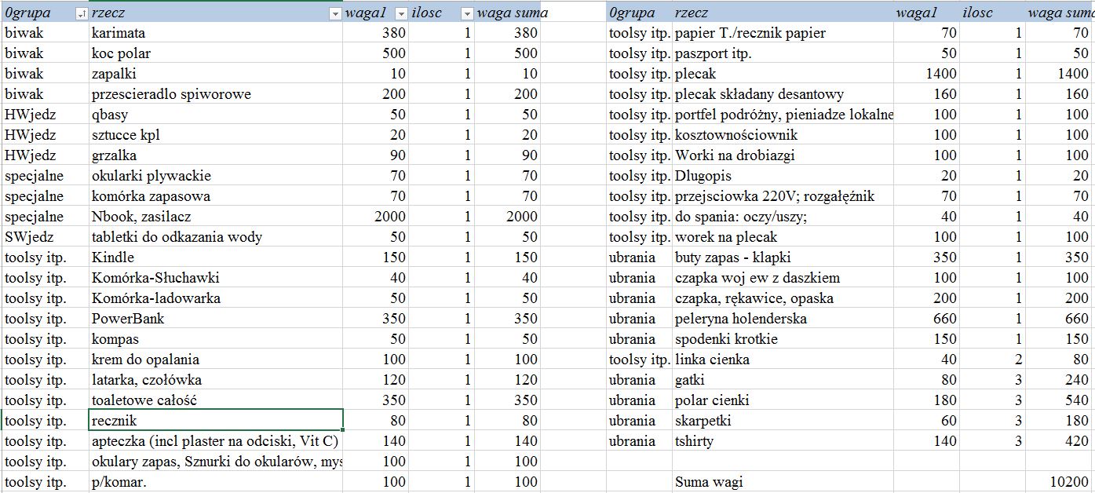Select the 'kosztownościownik' cell

pyautogui.click(x=783, y=135)
